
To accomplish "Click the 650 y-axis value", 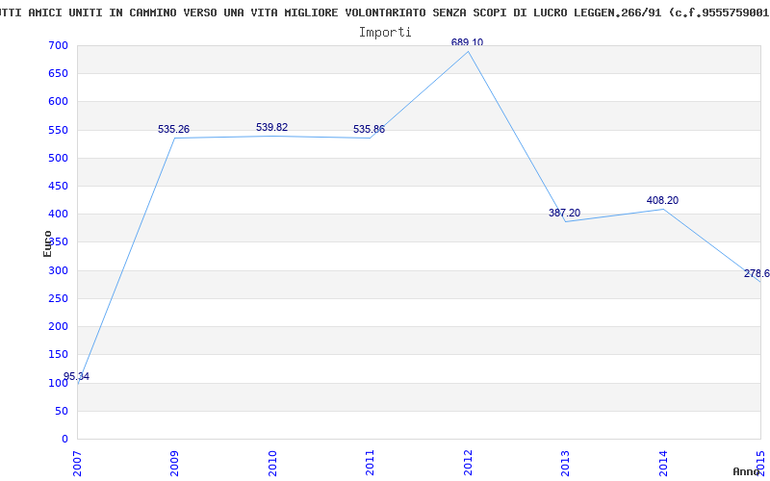I will [x=58, y=74].
